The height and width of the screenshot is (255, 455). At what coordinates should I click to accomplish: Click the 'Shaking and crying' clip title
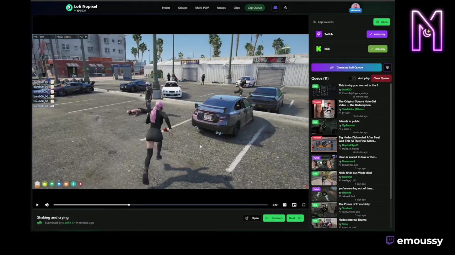point(53,217)
